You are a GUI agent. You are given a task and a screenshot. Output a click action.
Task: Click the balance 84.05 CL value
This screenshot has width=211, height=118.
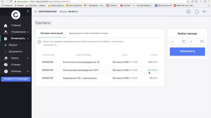click(x=73, y=11)
